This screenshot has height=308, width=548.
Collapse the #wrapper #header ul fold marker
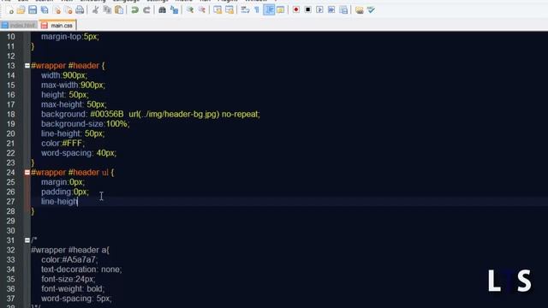click(27, 173)
